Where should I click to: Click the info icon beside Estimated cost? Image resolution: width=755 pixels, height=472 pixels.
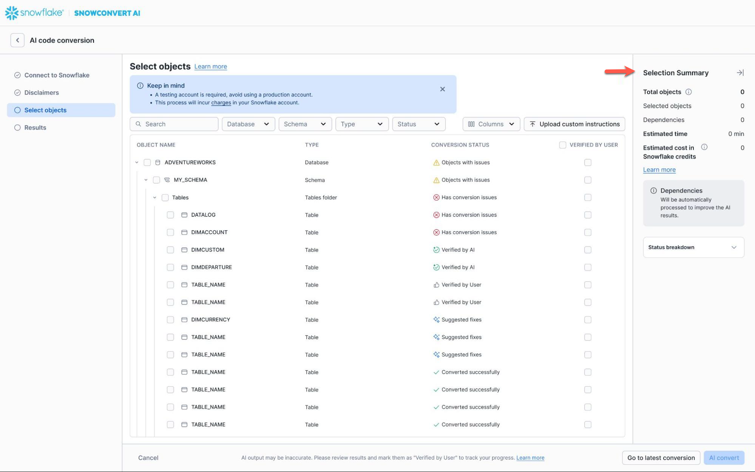[x=704, y=147]
